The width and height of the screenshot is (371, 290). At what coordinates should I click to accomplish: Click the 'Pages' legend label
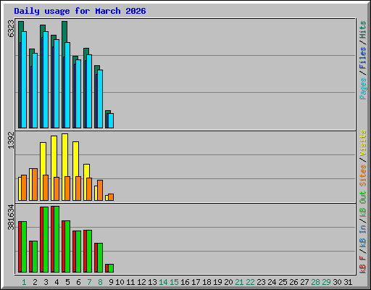point(362,88)
